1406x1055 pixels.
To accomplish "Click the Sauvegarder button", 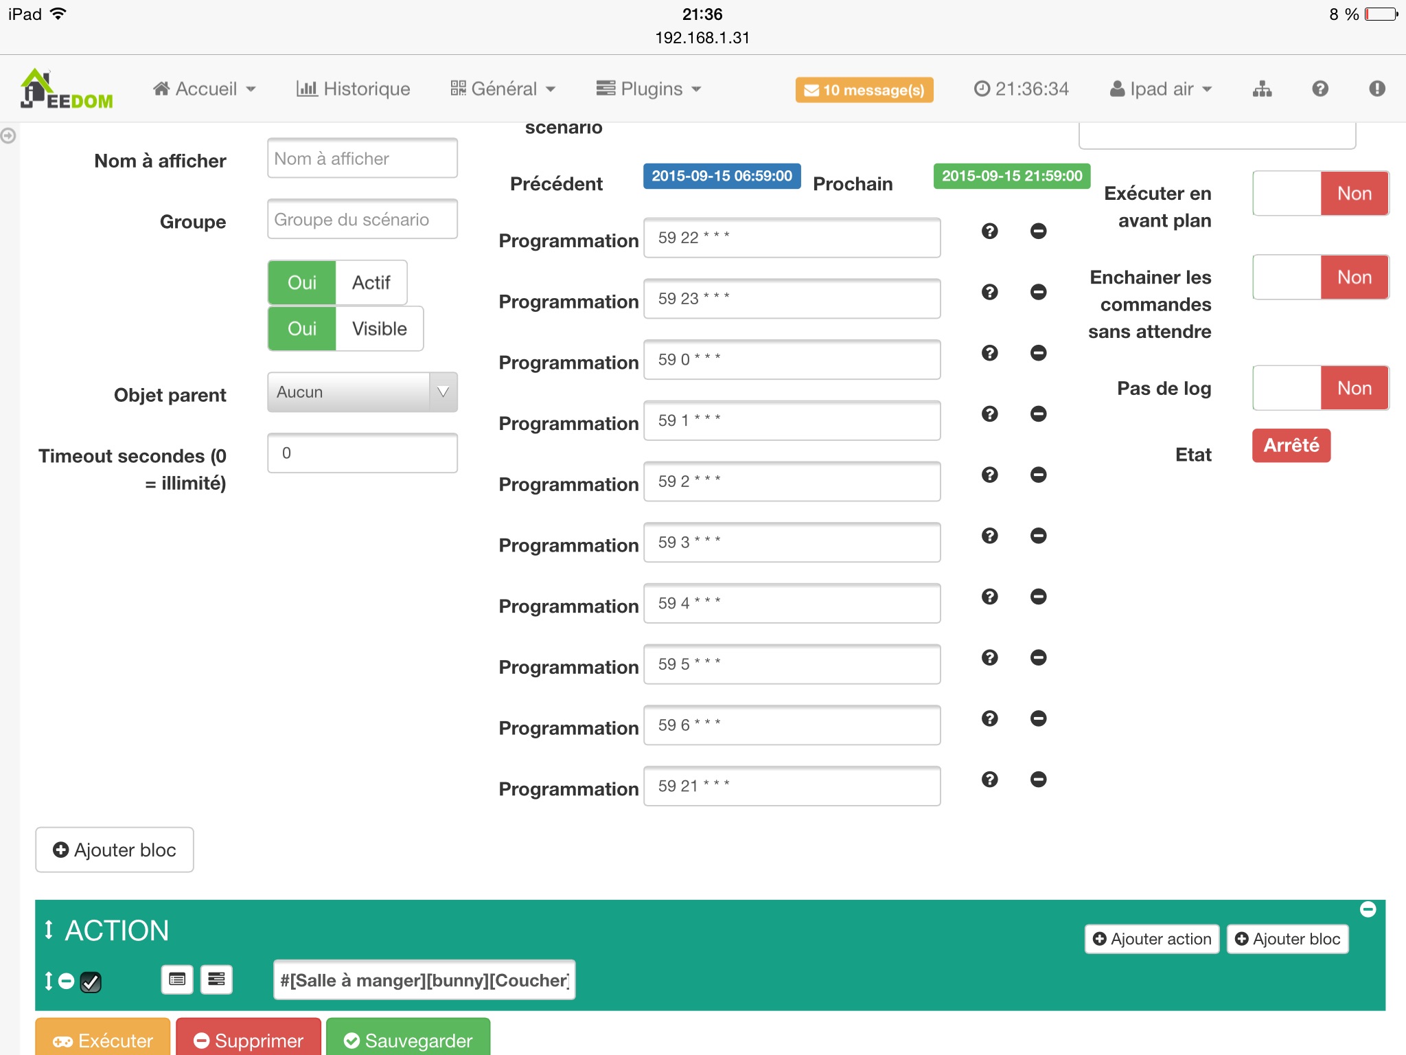I will pos(408,1038).
